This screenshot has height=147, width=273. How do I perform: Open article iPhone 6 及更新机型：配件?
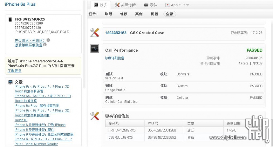[35, 130]
